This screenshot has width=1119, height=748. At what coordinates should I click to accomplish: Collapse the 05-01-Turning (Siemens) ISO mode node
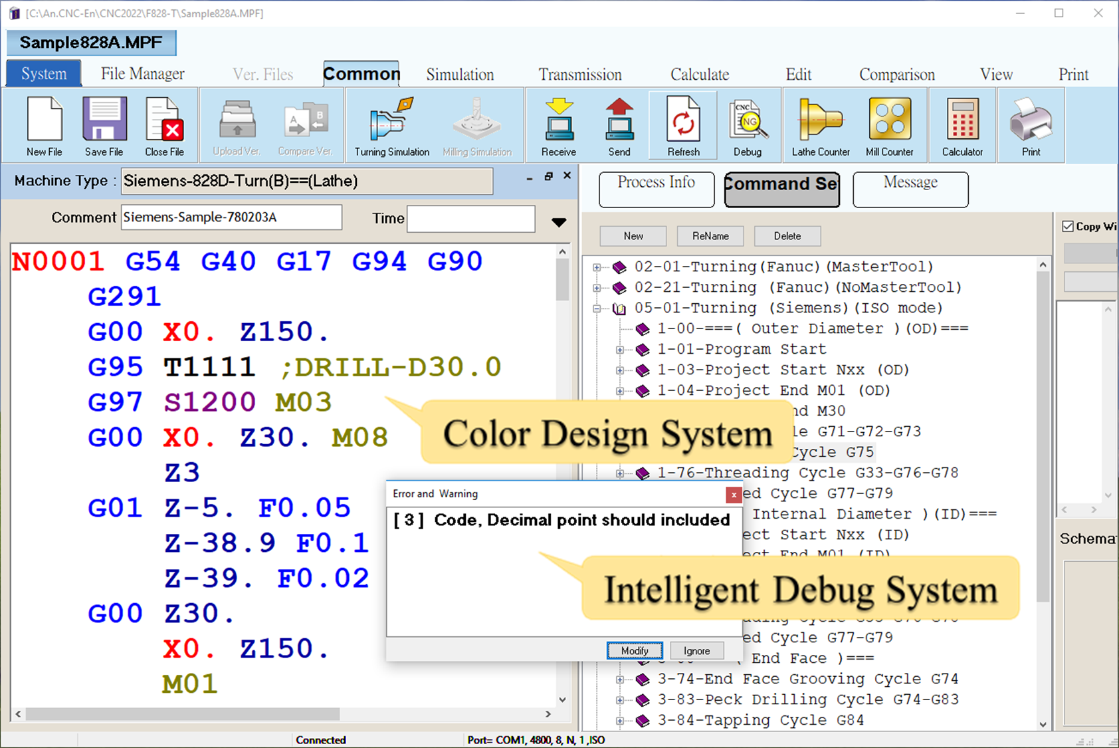click(x=597, y=309)
